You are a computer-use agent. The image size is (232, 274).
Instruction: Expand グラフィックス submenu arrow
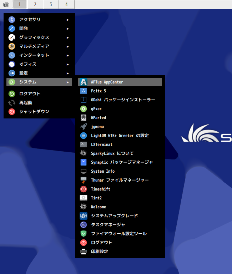tap(68, 37)
